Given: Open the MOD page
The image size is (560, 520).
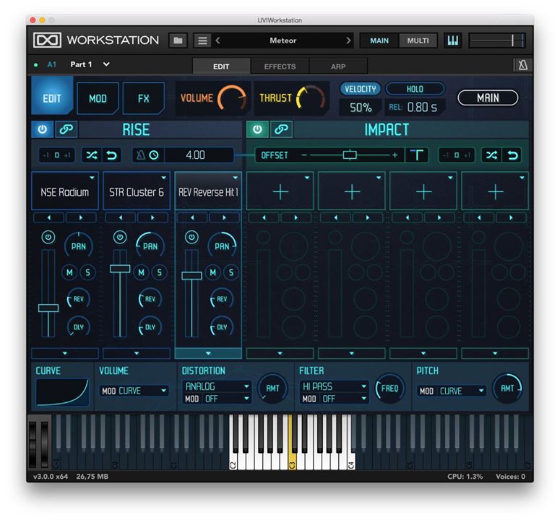Looking at the screenshot, I should 98,98.
